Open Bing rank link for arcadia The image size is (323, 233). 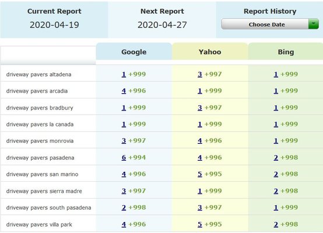pyautogui.click(x=276, y=91)
